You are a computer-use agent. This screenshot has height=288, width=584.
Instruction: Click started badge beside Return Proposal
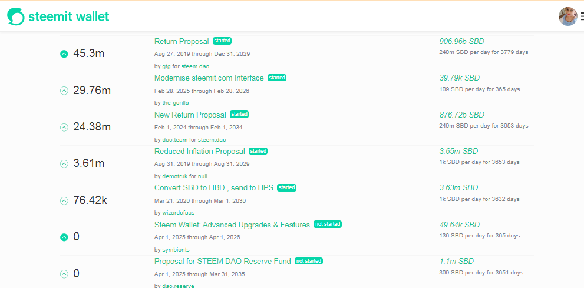tap(222, 41)
